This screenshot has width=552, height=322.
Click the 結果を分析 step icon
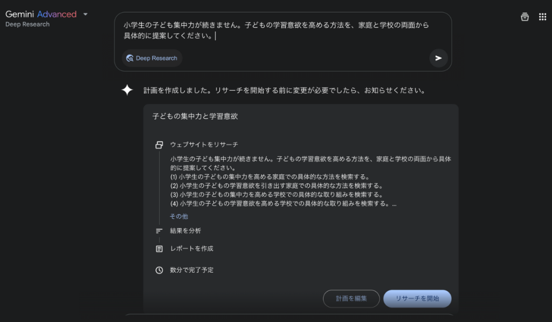click(x=159, y=231)
